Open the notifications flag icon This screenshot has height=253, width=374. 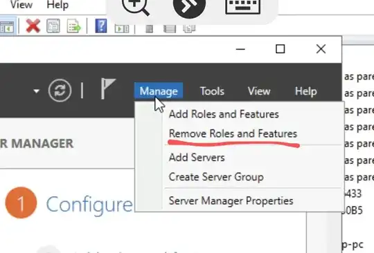point(108,88)
